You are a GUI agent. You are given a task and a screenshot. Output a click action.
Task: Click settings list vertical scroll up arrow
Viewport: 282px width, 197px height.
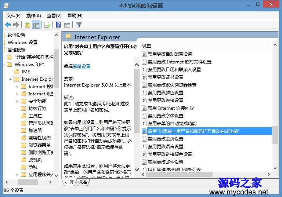click(275, 45)
